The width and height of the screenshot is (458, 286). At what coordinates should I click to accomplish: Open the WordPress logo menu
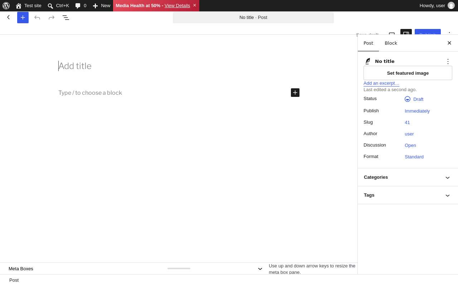coord(6,6)
